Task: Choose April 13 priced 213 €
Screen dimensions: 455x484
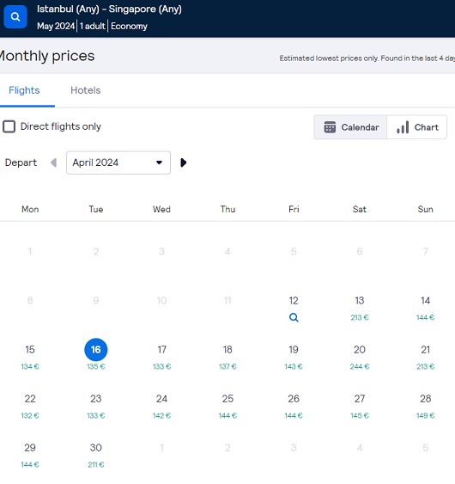Action: pyautogui.click(x=360, y=308)
